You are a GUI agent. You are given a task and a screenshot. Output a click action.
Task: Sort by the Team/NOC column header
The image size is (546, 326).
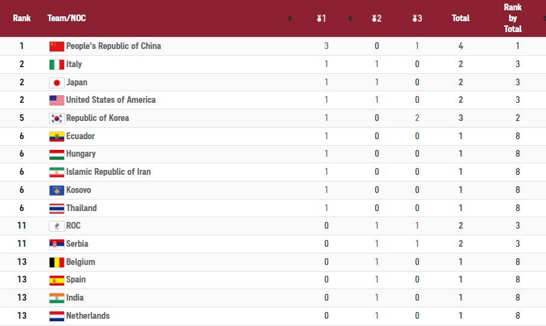pyautogui.click(x=67, y=18)
